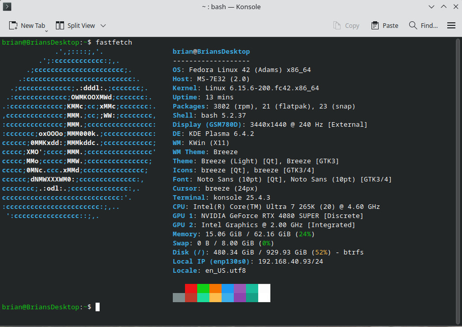Open the hamburger menu
462x327 pixels.
[x=451, y=26]
